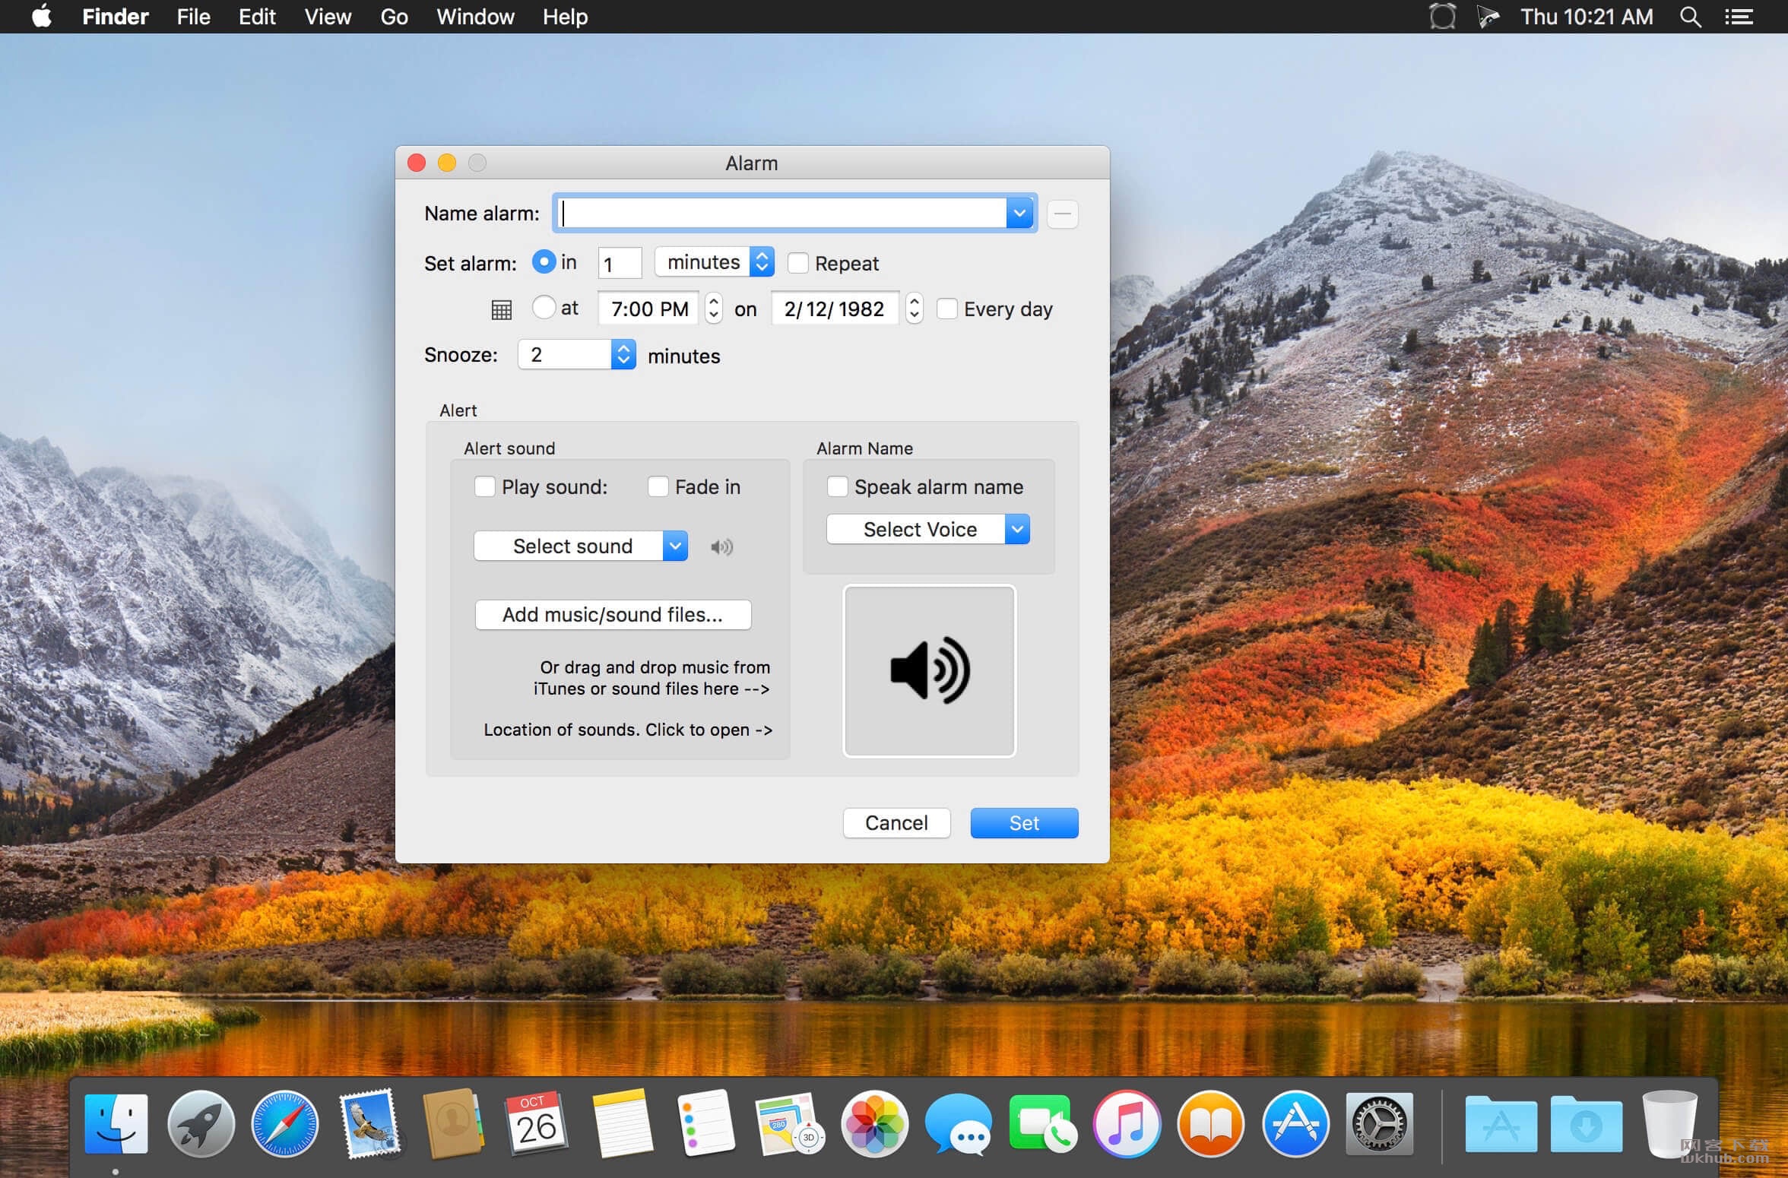This screenshot has height=1178, width=1788.
Task: Open the calendar picker icon beside 'at'
Action: [x=501, y=309]
